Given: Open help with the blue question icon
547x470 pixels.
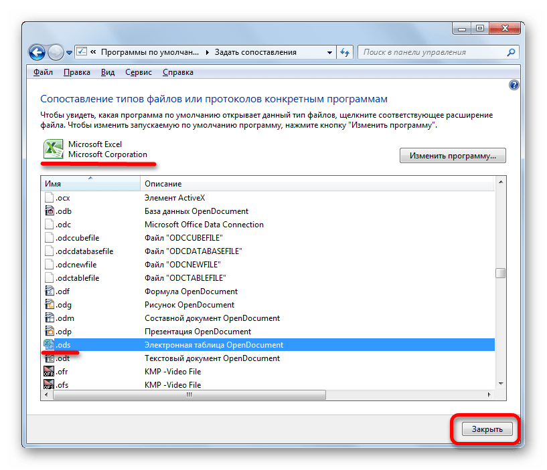Looking at the screenshot, I should [x=514, y=85].
